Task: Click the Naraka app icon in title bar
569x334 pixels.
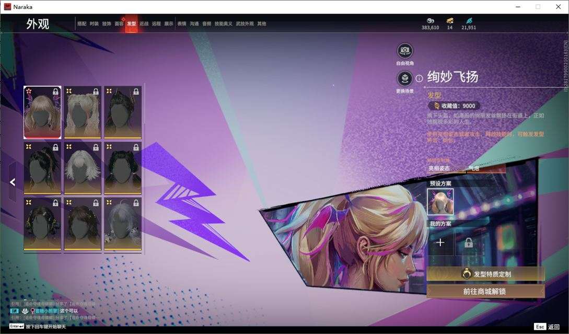Action: [x=7, y=7]
